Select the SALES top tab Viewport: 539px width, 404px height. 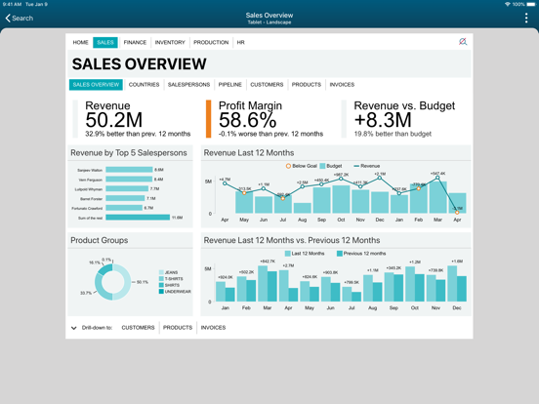[105, 42]
